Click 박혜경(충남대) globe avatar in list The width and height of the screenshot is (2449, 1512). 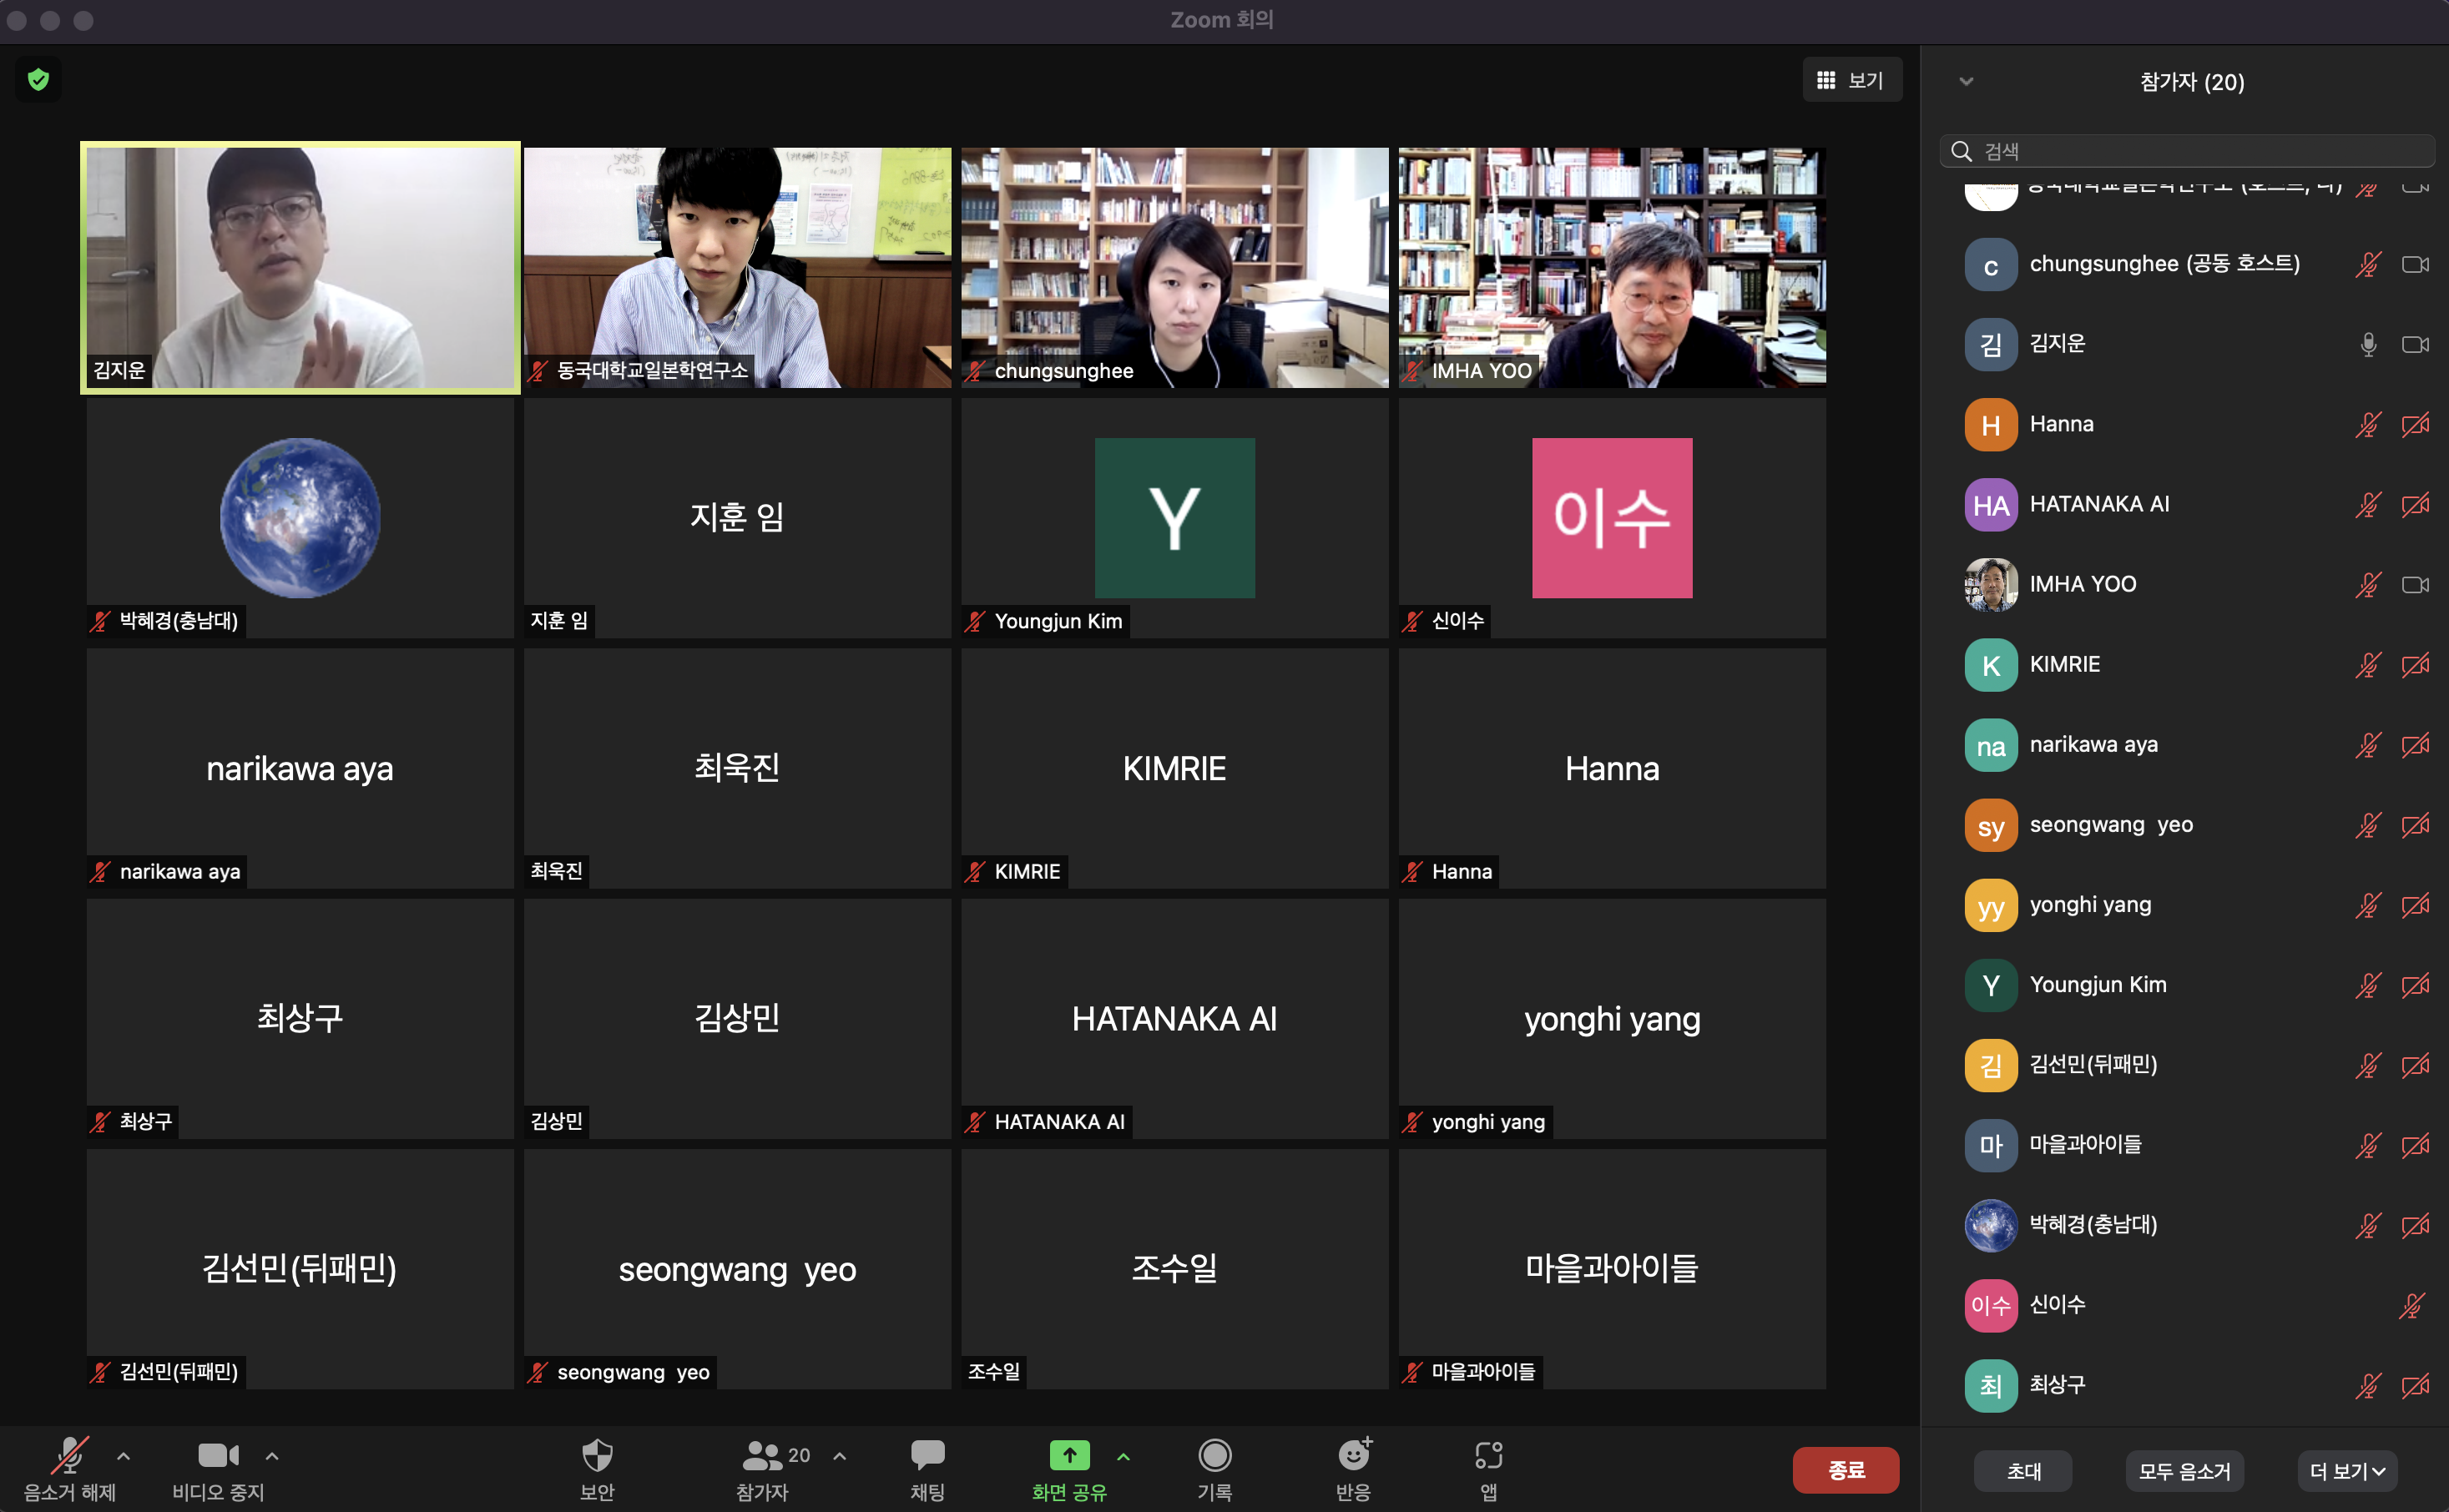1990,1225
